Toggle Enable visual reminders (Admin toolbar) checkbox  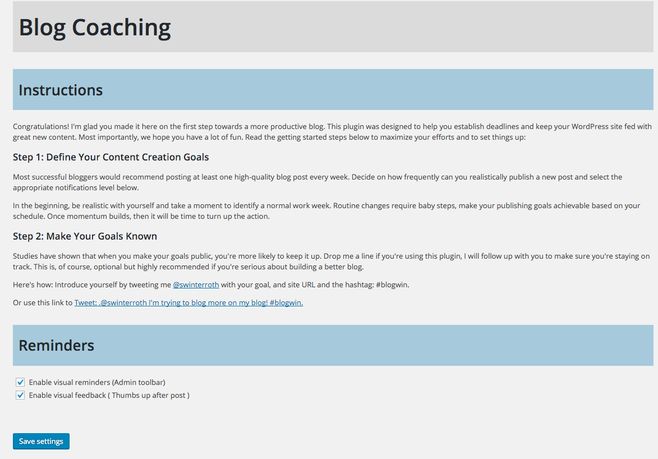[x=20, y=382]
